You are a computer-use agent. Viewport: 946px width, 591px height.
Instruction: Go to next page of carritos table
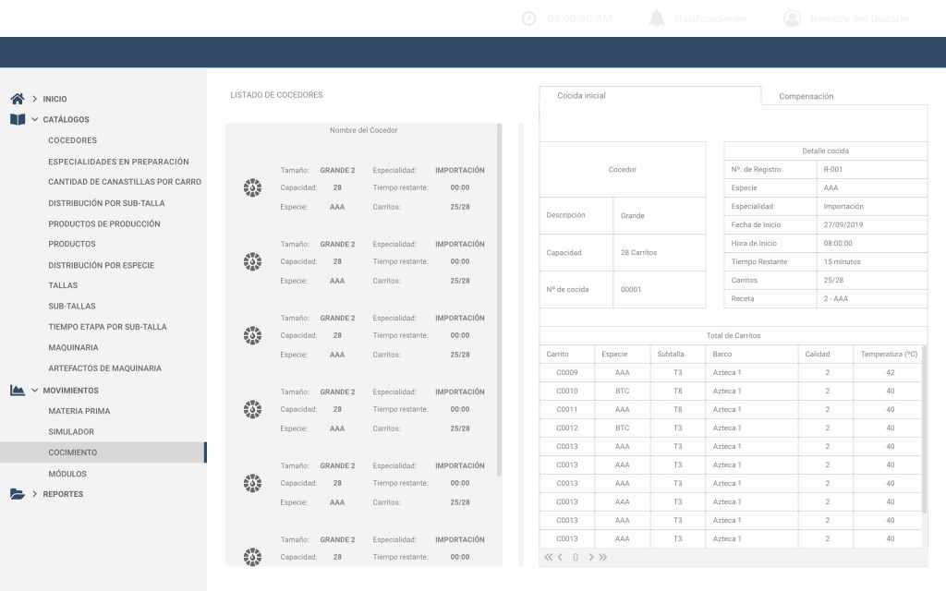pyautogui.click(x=591, y=557)
